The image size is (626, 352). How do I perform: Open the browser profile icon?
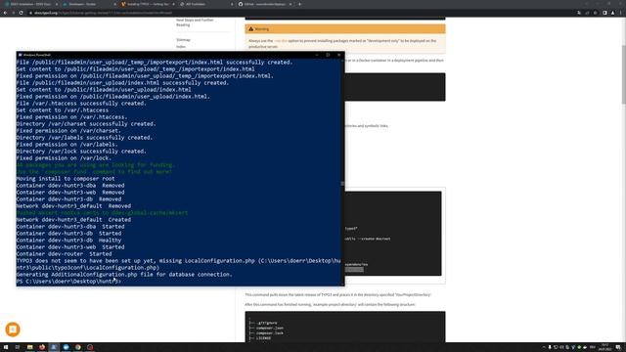pos(613,13)
